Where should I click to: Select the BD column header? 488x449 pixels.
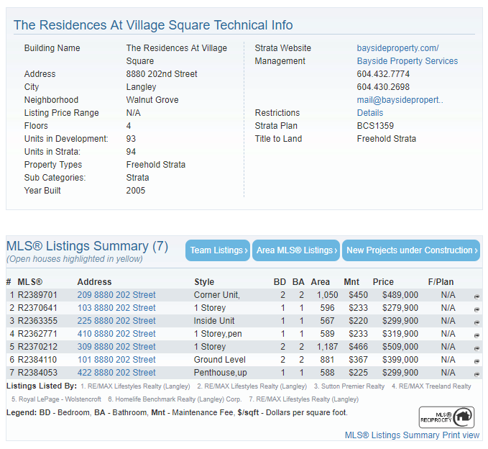(280, 282)
